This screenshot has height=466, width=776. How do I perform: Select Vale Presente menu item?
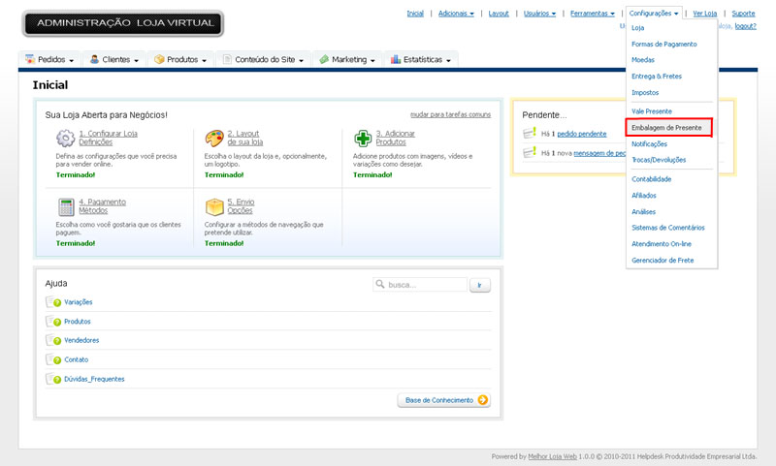pos(651,111)
